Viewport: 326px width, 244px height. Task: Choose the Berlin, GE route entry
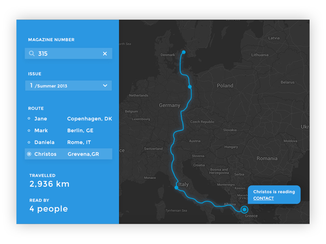pyautogui.click(x=80, y=131)
